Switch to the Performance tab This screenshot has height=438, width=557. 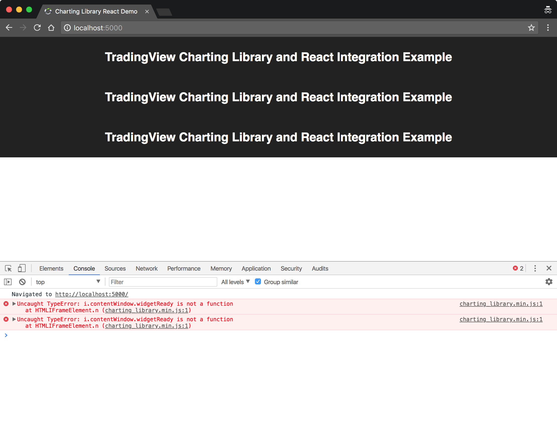click(184, 269)
